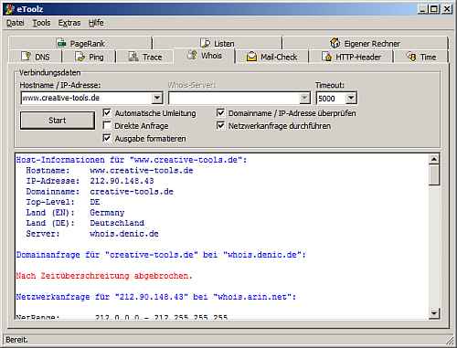
Task: Maximize the eToolz window
Action: click(434, 9)
